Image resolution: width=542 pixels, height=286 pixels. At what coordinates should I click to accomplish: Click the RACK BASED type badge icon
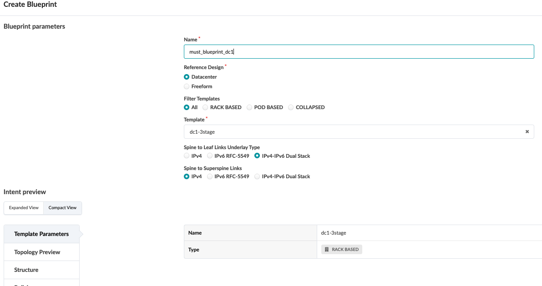pyautogui.click(x=327, y=250)
